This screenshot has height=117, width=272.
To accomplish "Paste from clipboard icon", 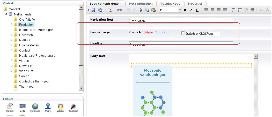I will [153, 10].
